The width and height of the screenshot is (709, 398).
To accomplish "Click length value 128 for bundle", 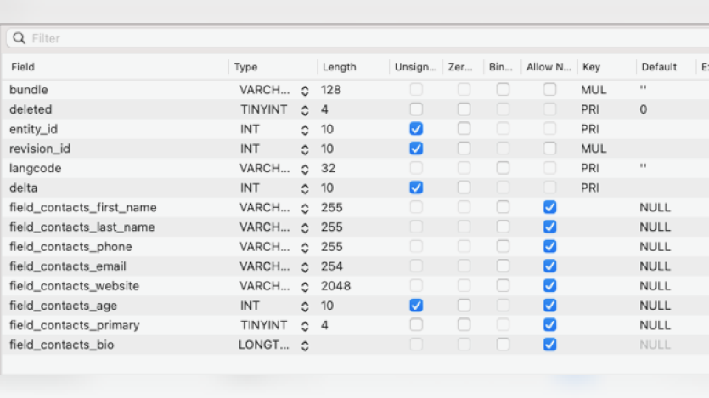I will click(x=331, y=90).
